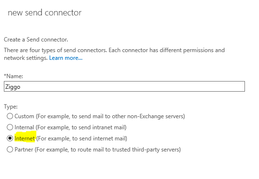Click the send intranet mail example text

coord(81,127)
